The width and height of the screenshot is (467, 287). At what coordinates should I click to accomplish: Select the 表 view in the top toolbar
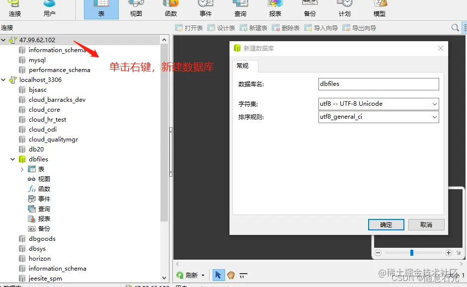tap(101, 10)
